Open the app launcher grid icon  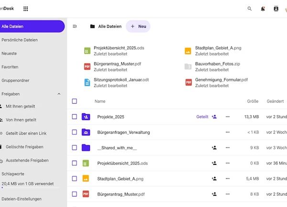25,9
